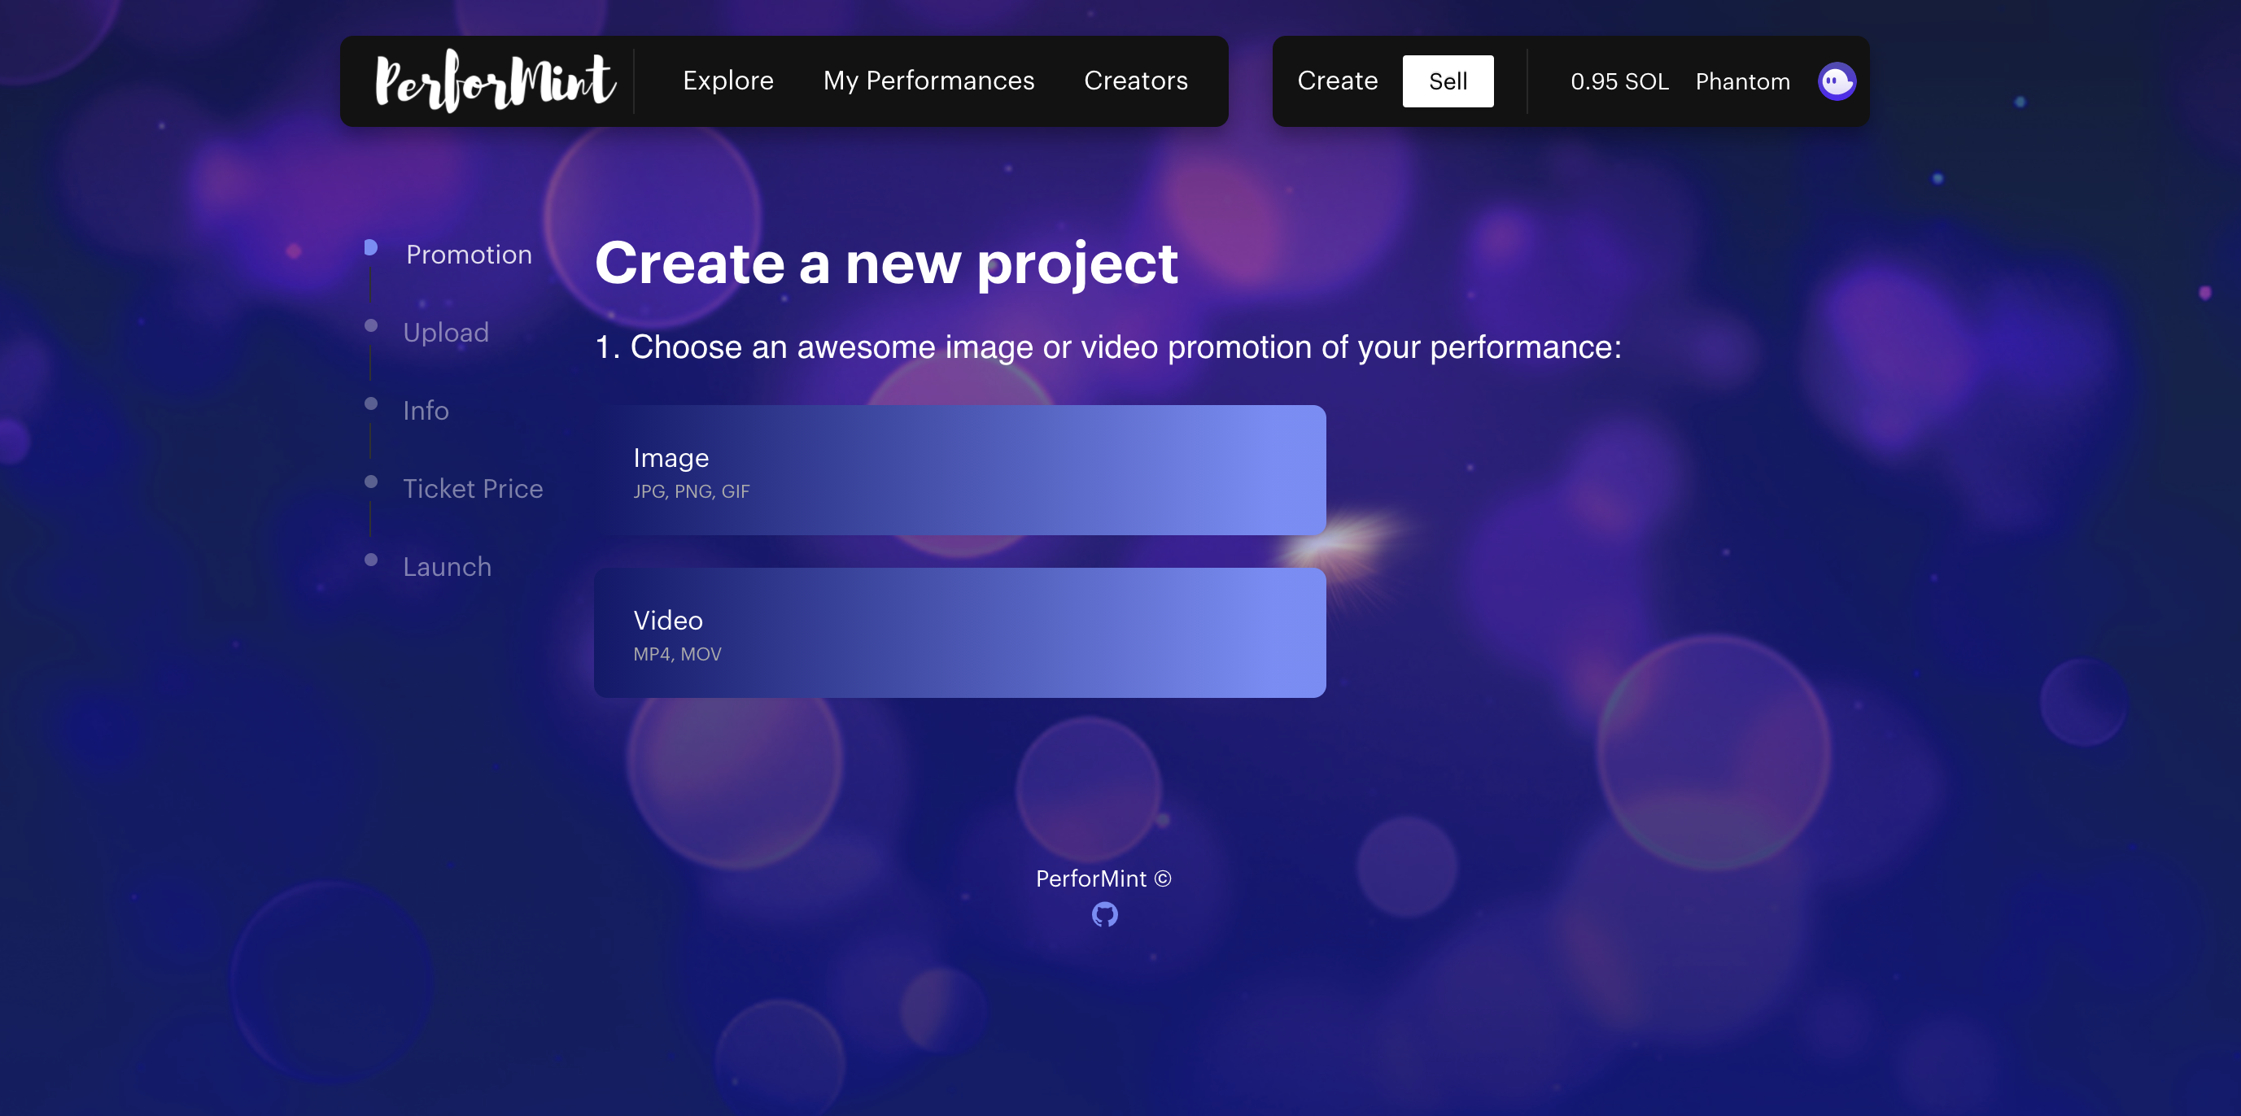Click the Upload step dot
Viewport: 2241px width, 1116px height.
370,325
